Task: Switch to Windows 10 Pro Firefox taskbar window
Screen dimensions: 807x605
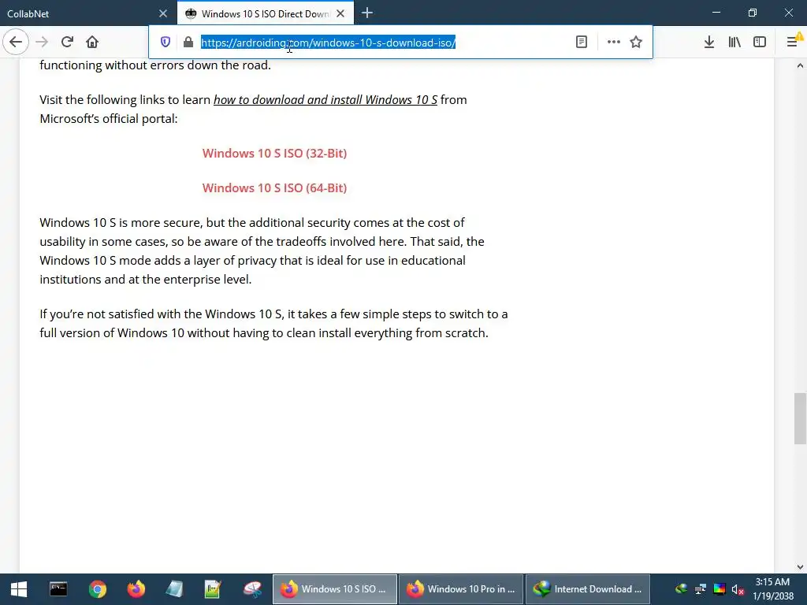Action: coord(461,589)
